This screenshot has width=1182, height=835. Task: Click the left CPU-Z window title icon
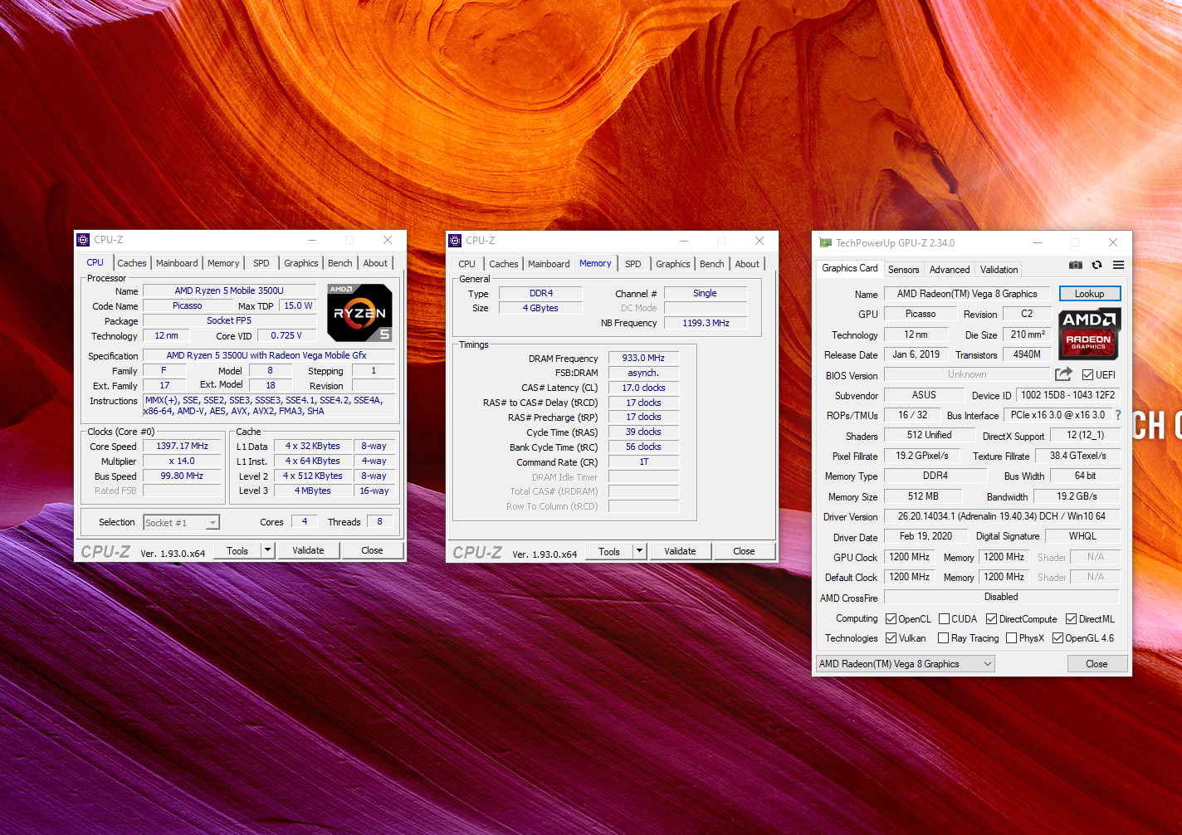coord(83,240)
